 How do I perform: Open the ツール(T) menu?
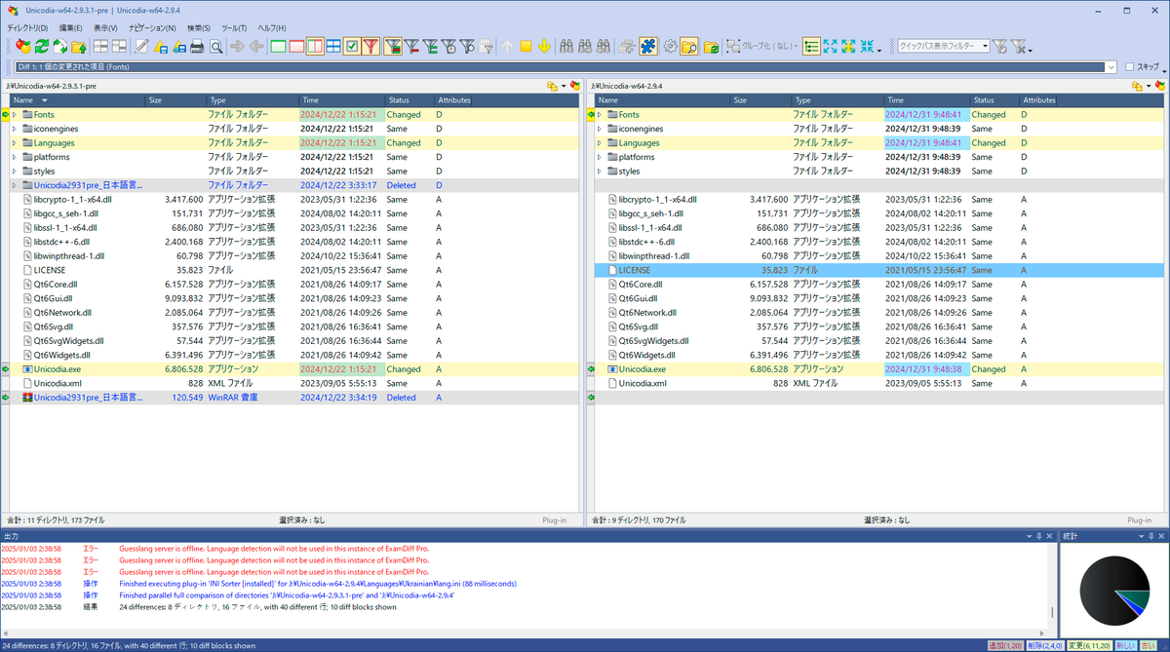(233, 28)
